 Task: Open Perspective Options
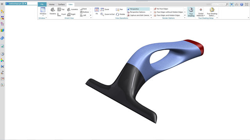coord(136,12)
